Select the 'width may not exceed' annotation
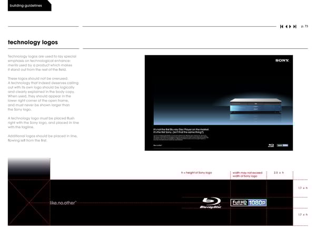316x239 pixels. pos(247,172)
